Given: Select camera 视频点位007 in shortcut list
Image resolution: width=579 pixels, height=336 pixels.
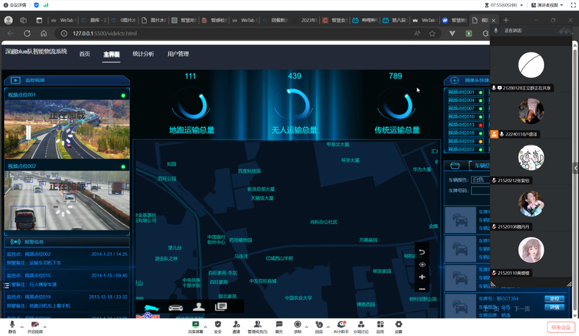Looking at the screenshot, I should pos(465,108).
